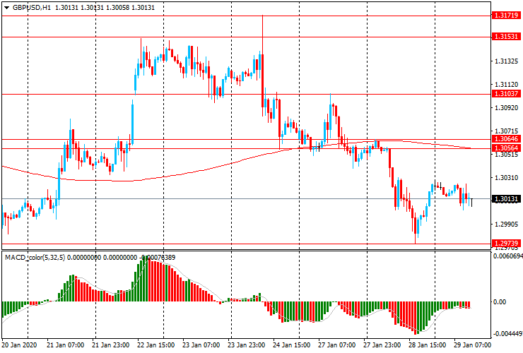The height and width of the screenshot is (353, 523).
Task: Select the 28 Jan 15:00 time label
Action: point(428,345)
